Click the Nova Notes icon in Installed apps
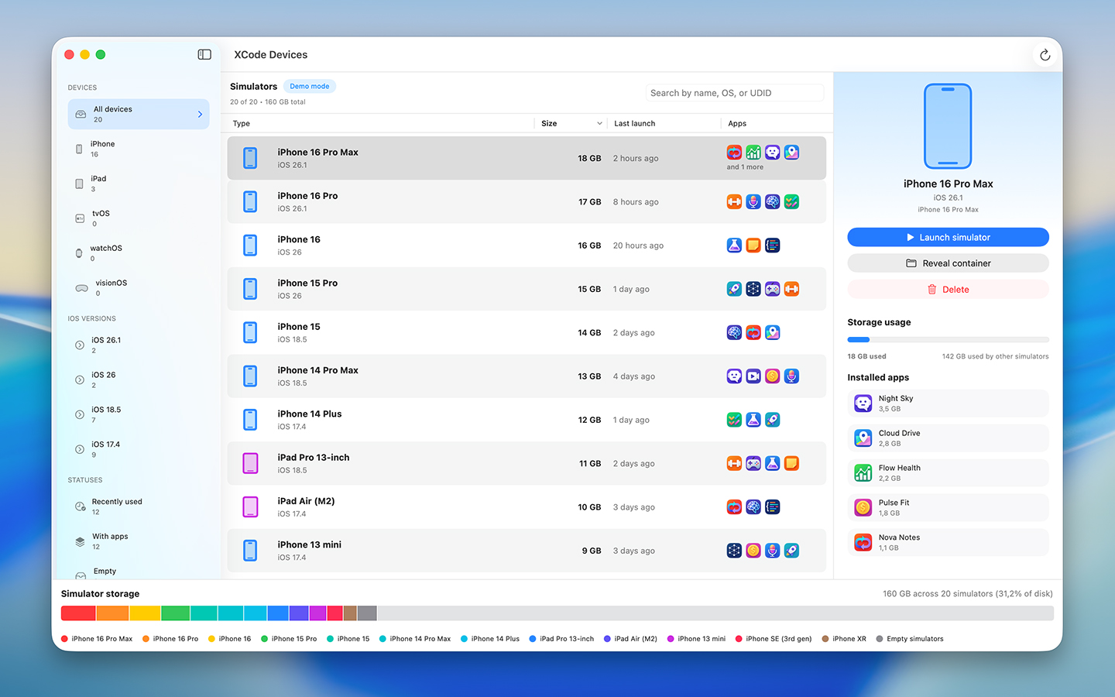 point(863,542)
